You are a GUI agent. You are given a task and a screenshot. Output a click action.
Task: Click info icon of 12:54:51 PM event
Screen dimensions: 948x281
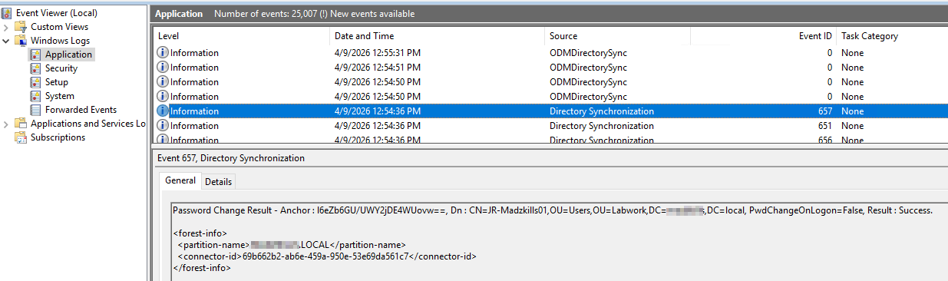coord(163,68)
